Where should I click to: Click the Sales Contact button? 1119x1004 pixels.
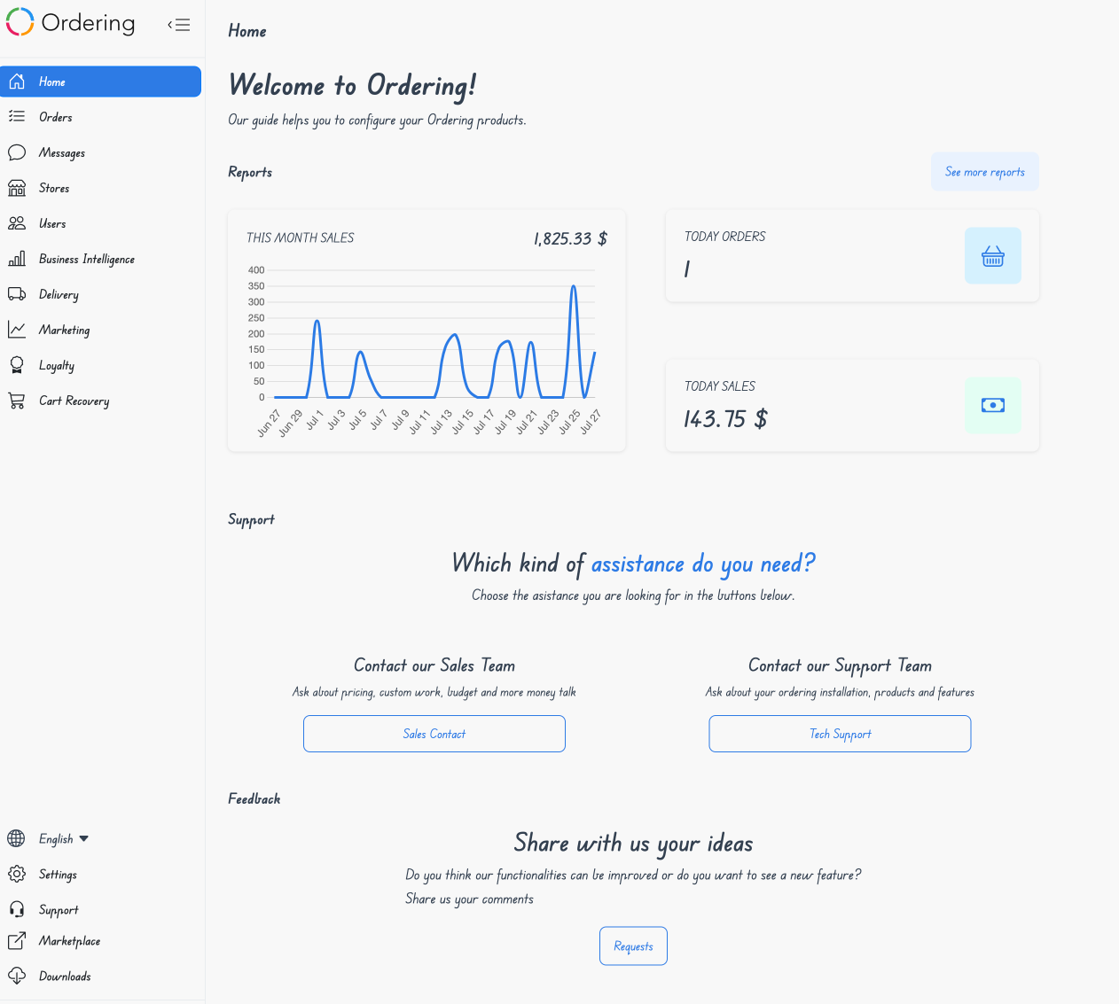point(434,734)
